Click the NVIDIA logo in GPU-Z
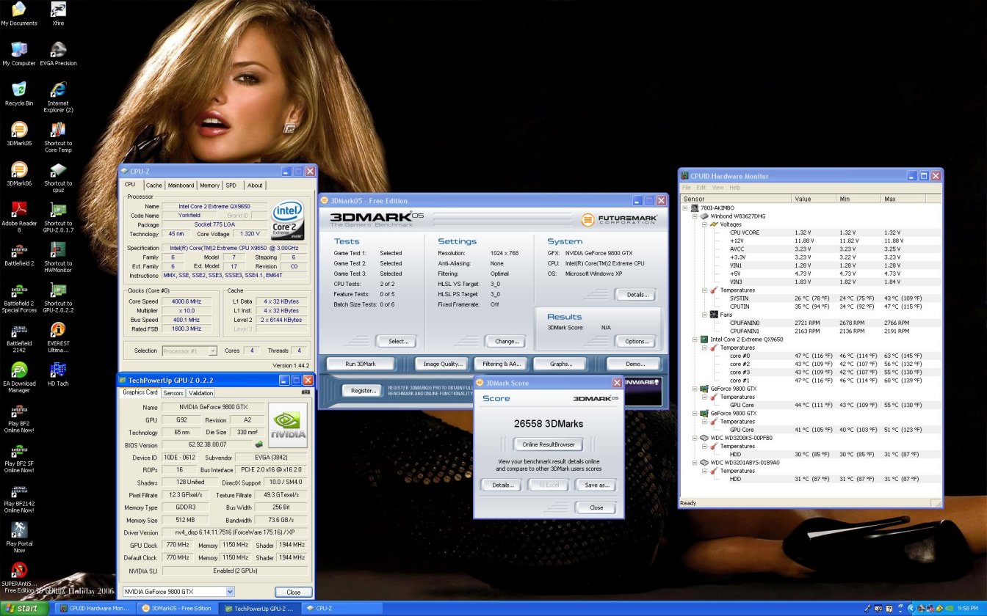The width and height of the screenshot is (987, 616). point(287,425)
